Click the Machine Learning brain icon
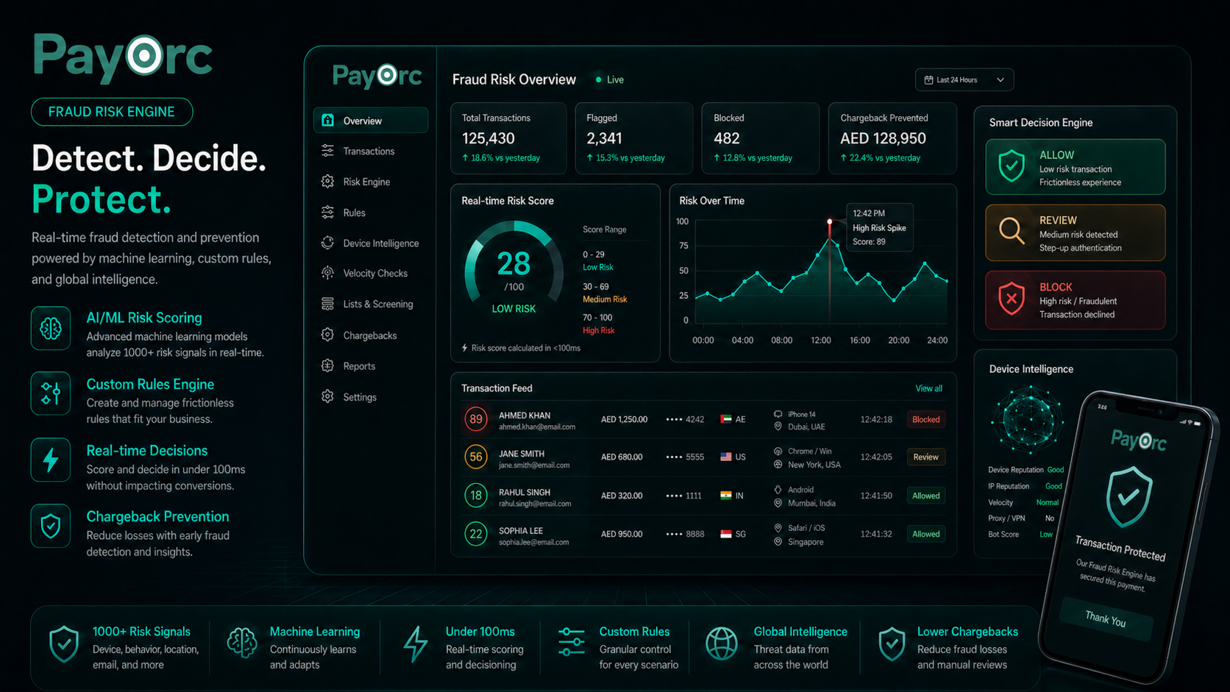The image size is (1230, 692). tap(241, 643)
